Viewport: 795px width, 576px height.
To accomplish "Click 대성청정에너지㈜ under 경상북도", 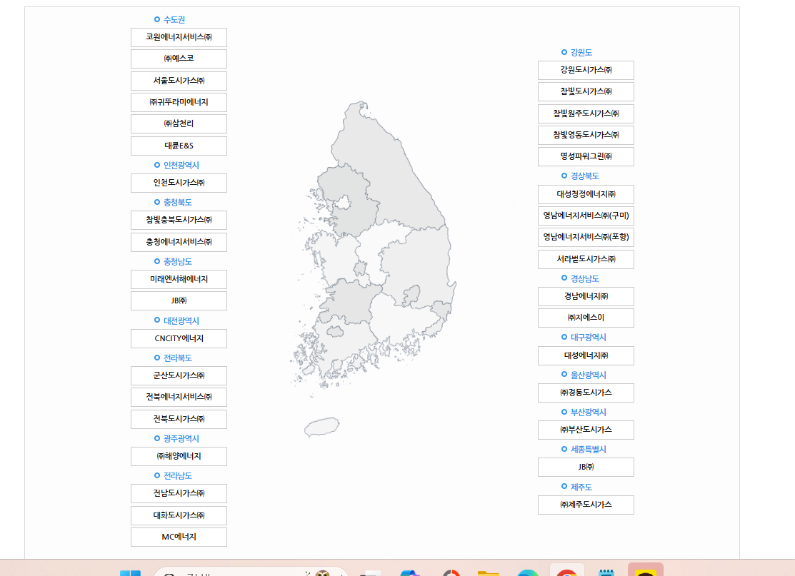I will coord(586,195).
